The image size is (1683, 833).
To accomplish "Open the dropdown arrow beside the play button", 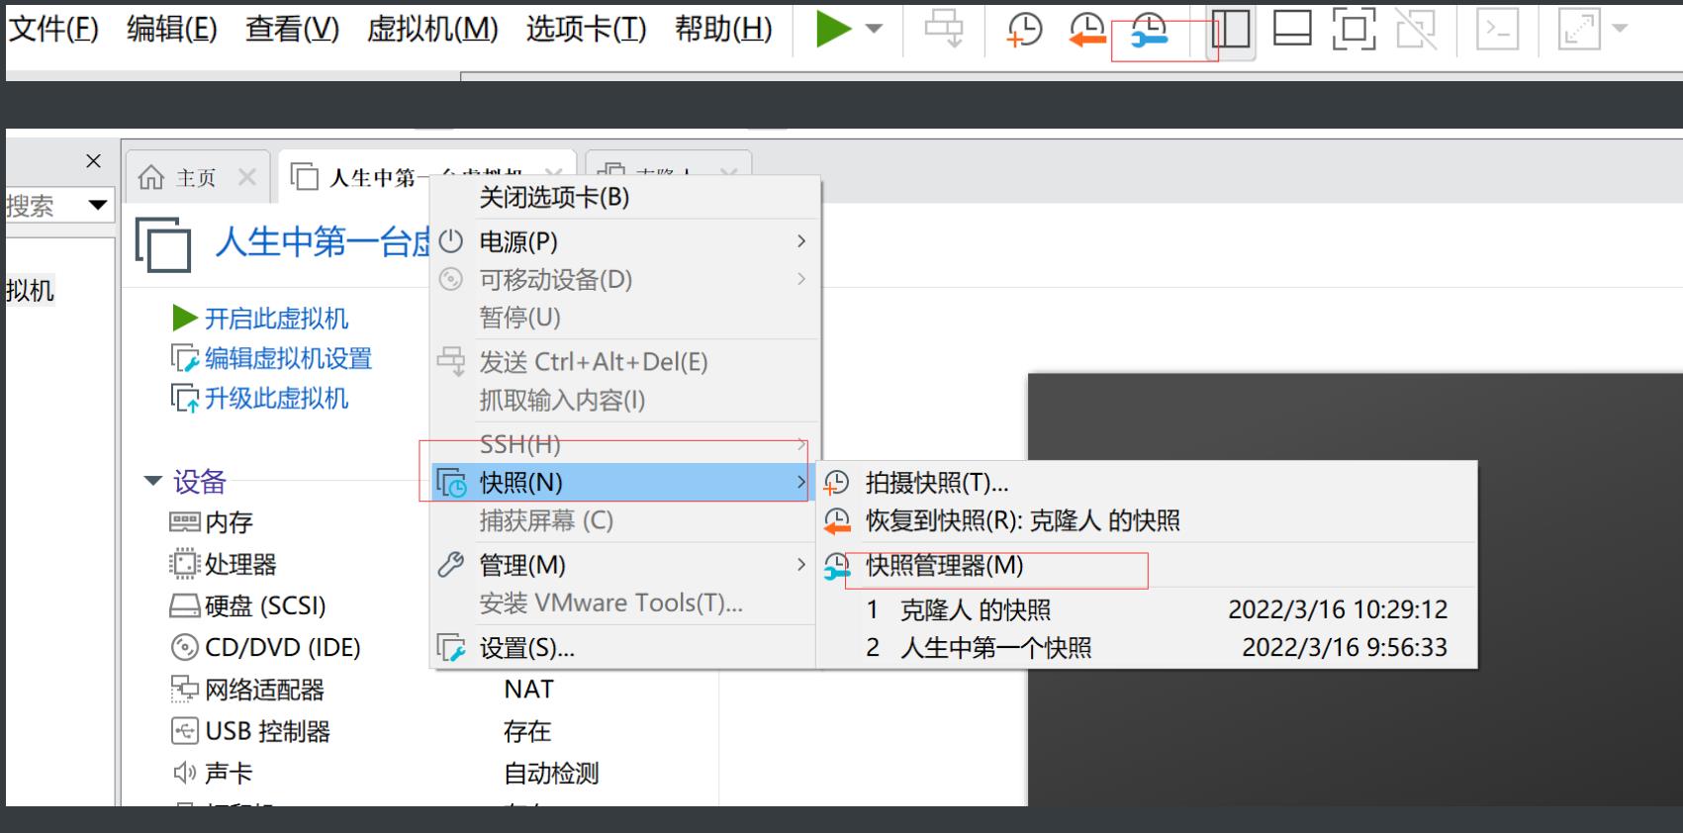I will 875,29.
